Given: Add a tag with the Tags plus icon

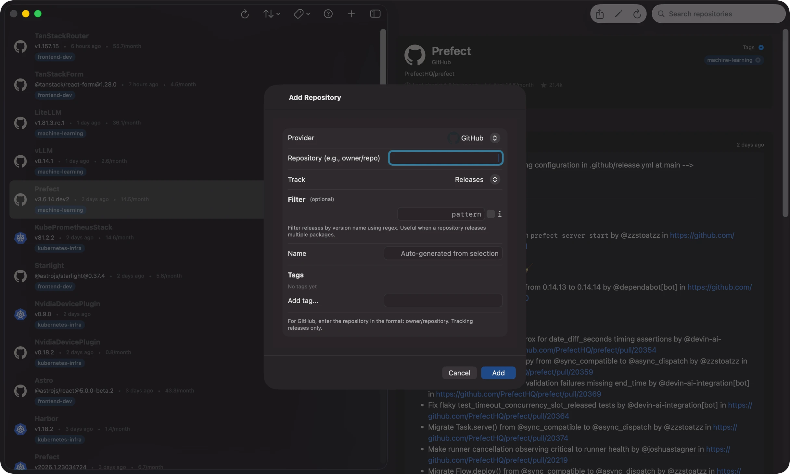Looking at the screenshot, I should 762,47.
